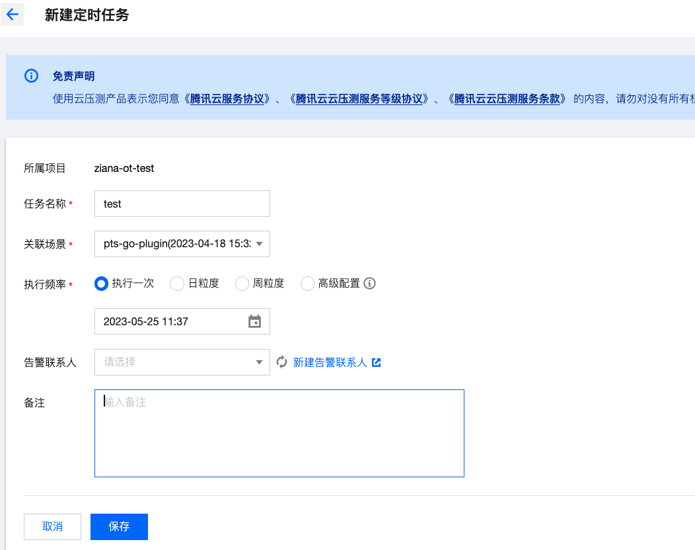Image resolution: width=695 pixels, height=550 pixels.
Task: Open the 腾讯云服务协议 link
Action: click(x=228, y=99)
